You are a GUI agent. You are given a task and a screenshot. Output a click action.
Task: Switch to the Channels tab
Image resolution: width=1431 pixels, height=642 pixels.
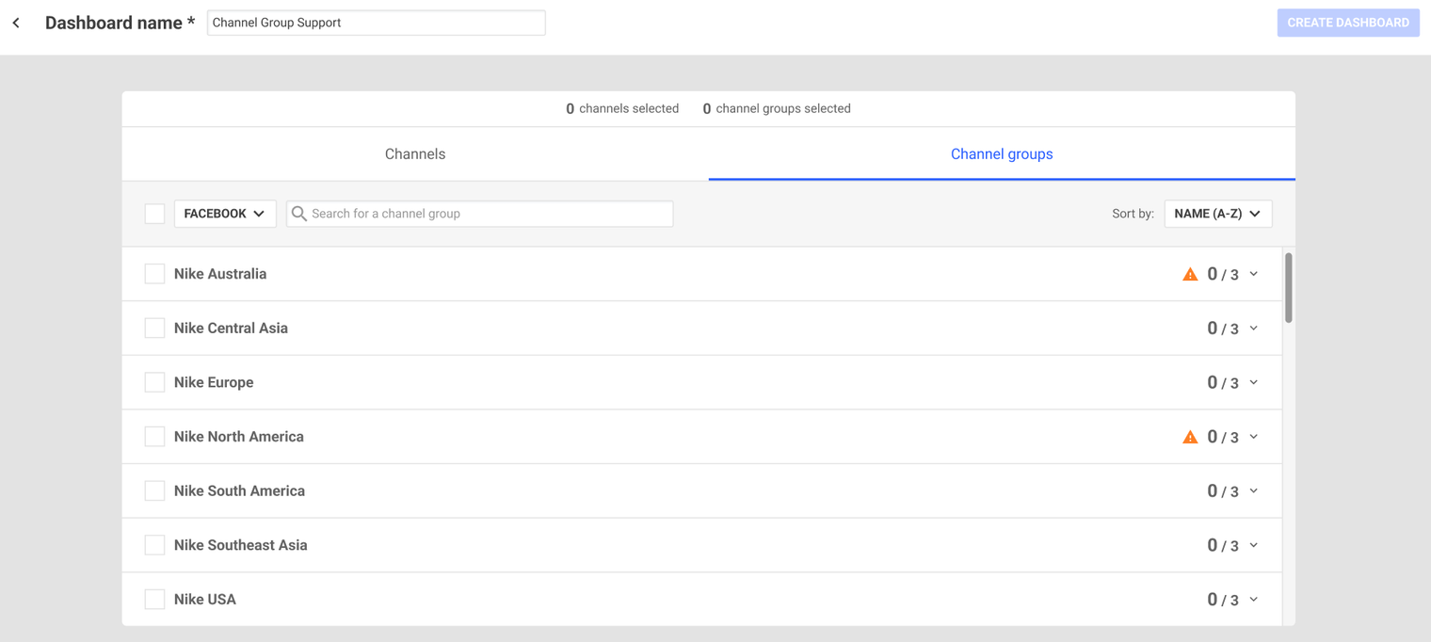[415, 154]
